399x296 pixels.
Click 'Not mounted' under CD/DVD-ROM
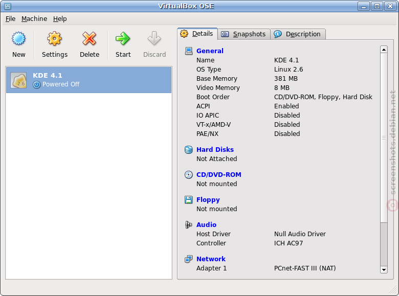[x=216, y=184]
